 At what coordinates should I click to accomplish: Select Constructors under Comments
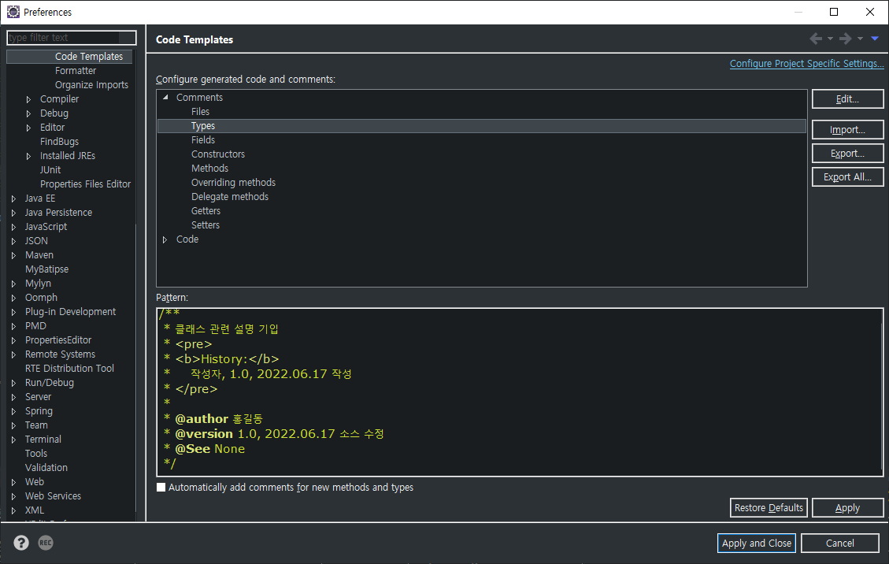coord(217,154)
